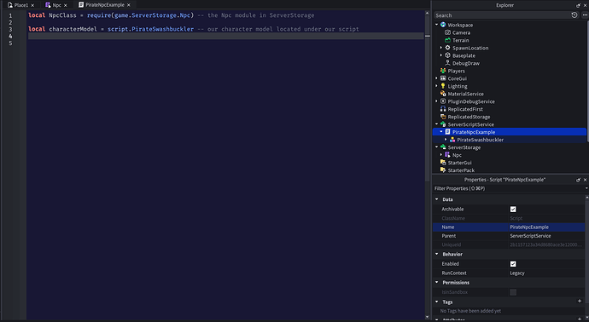Undock the Explorer panel with the pop-out icon
Screen dimensions: 589x322
point(579,5)
